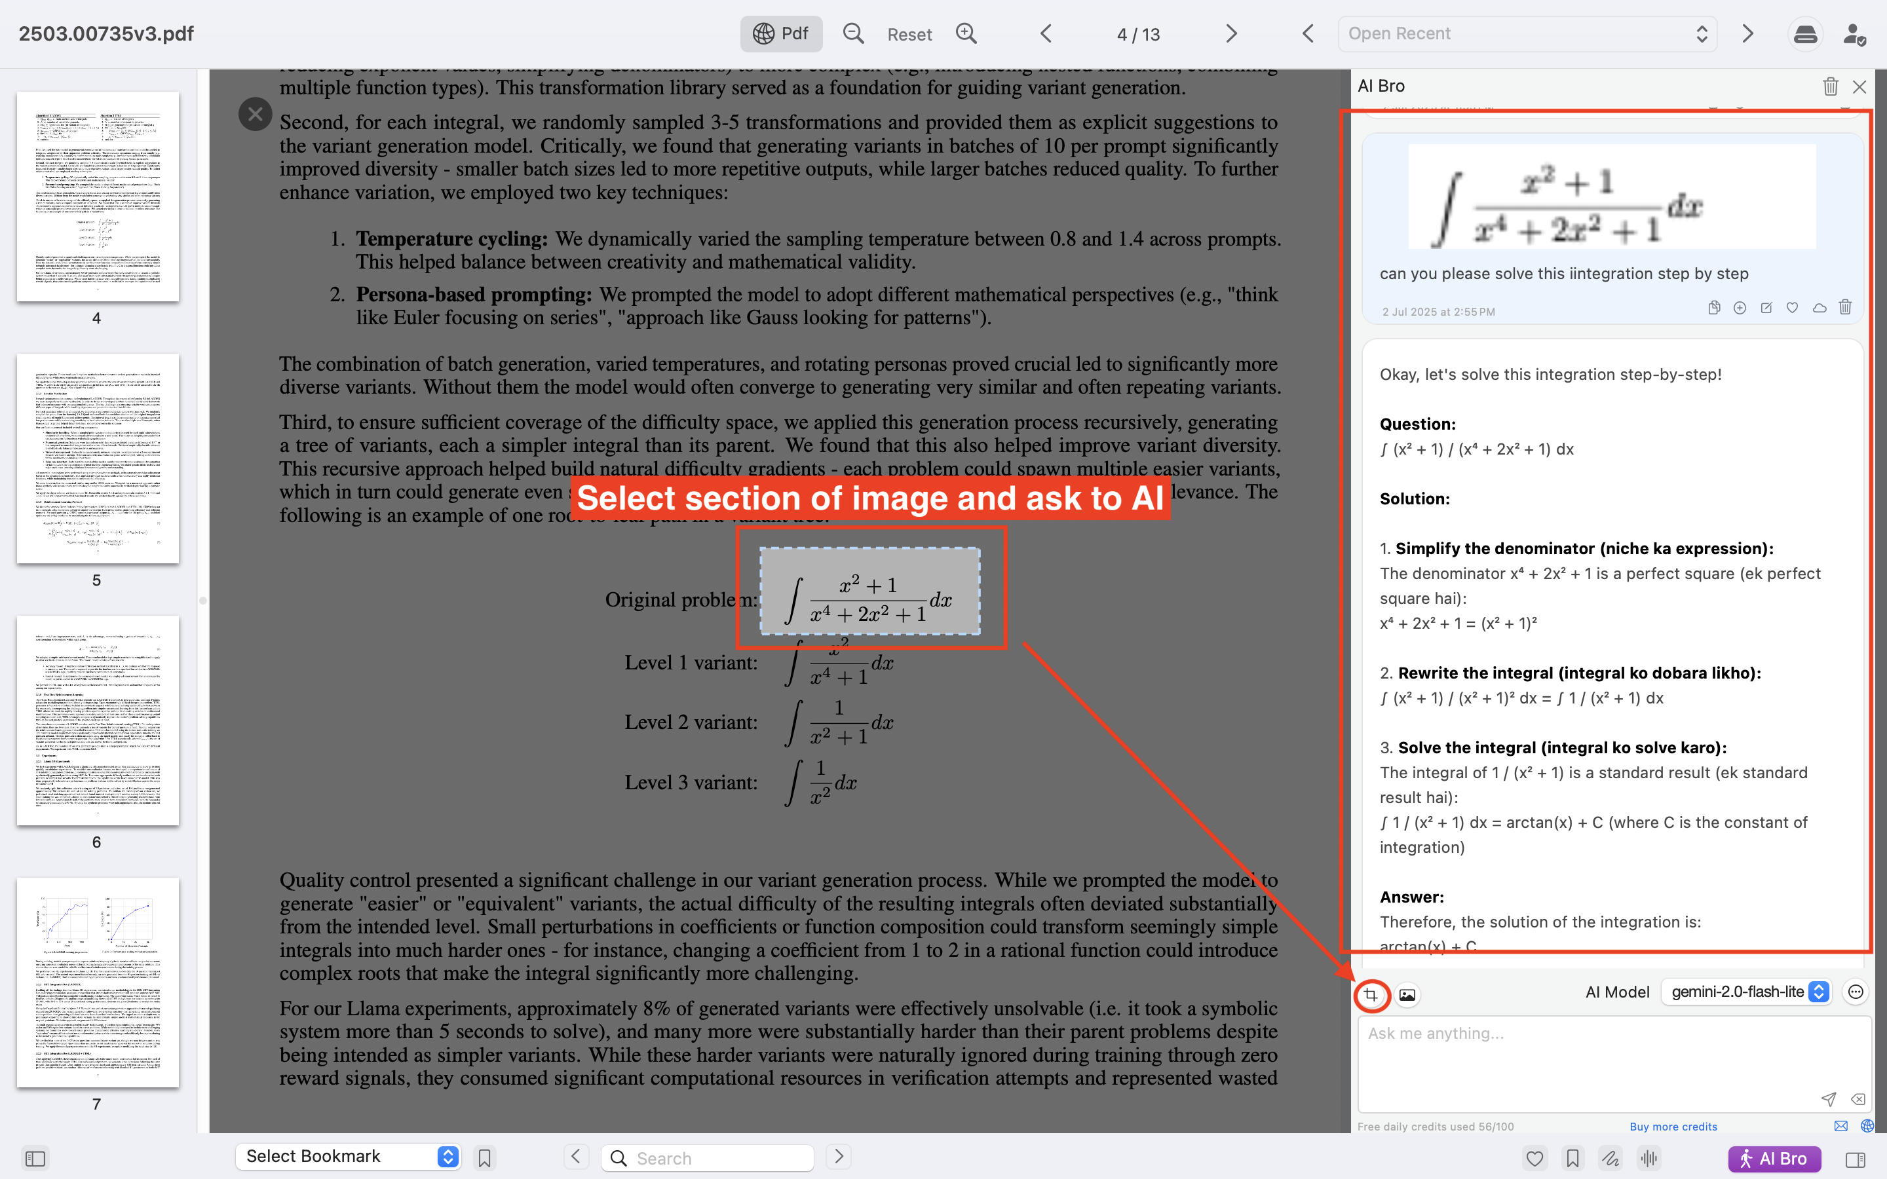Viewport: 1887px width, 1179px height.
Task: Click the 'Persona-based prompting:' heading in PDF
Action: tap(474, 295)
